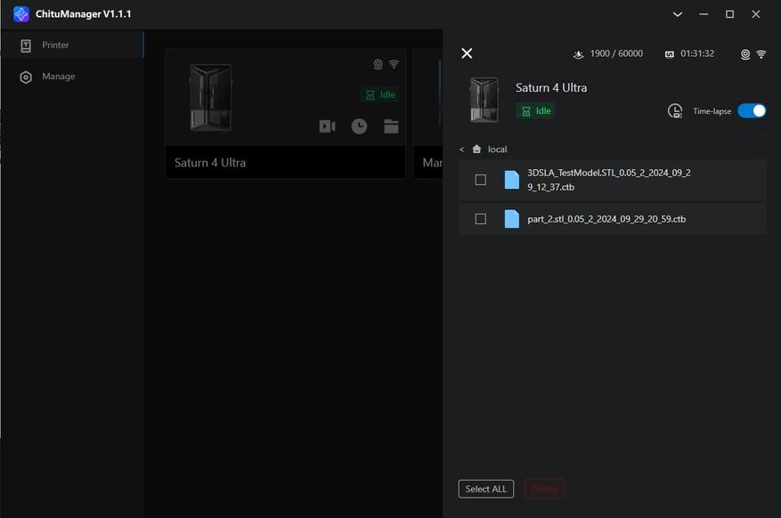Click webcam icon in detail panel header
This screenshot has width=781, height=518.
click(745, 54)
